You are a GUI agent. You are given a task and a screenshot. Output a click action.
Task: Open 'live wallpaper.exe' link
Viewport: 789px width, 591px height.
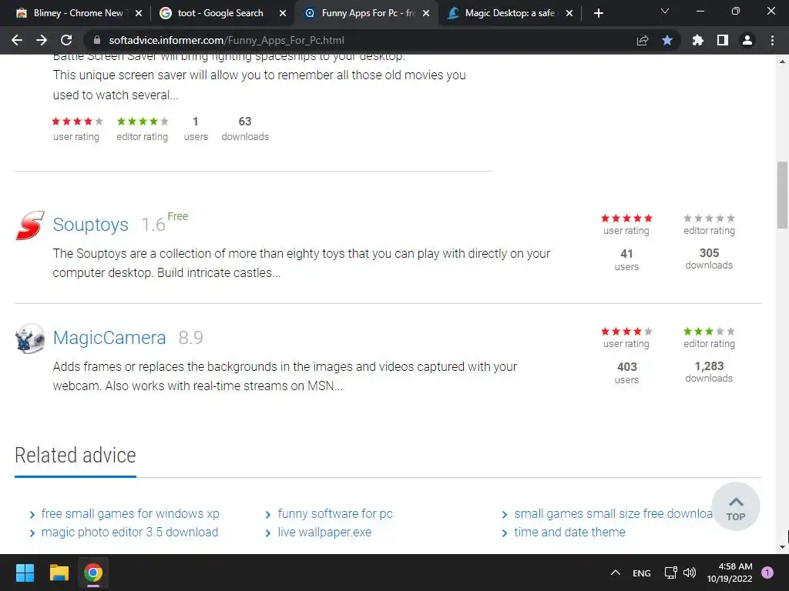pos(324,533)
